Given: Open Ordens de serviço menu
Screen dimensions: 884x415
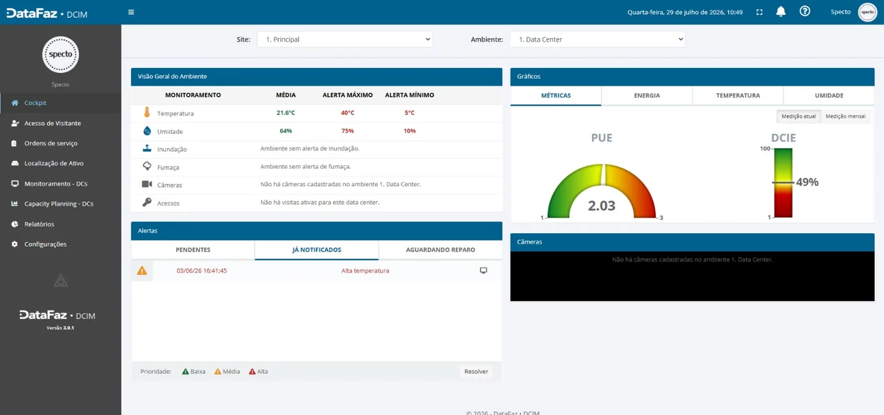Looking at the screenshot, I should click(60, 144).
